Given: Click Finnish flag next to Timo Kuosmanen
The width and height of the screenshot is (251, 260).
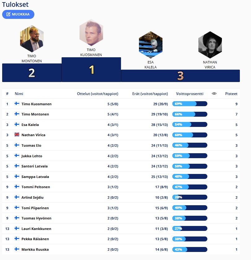Looking at the screenshot, I should point(17,104).
